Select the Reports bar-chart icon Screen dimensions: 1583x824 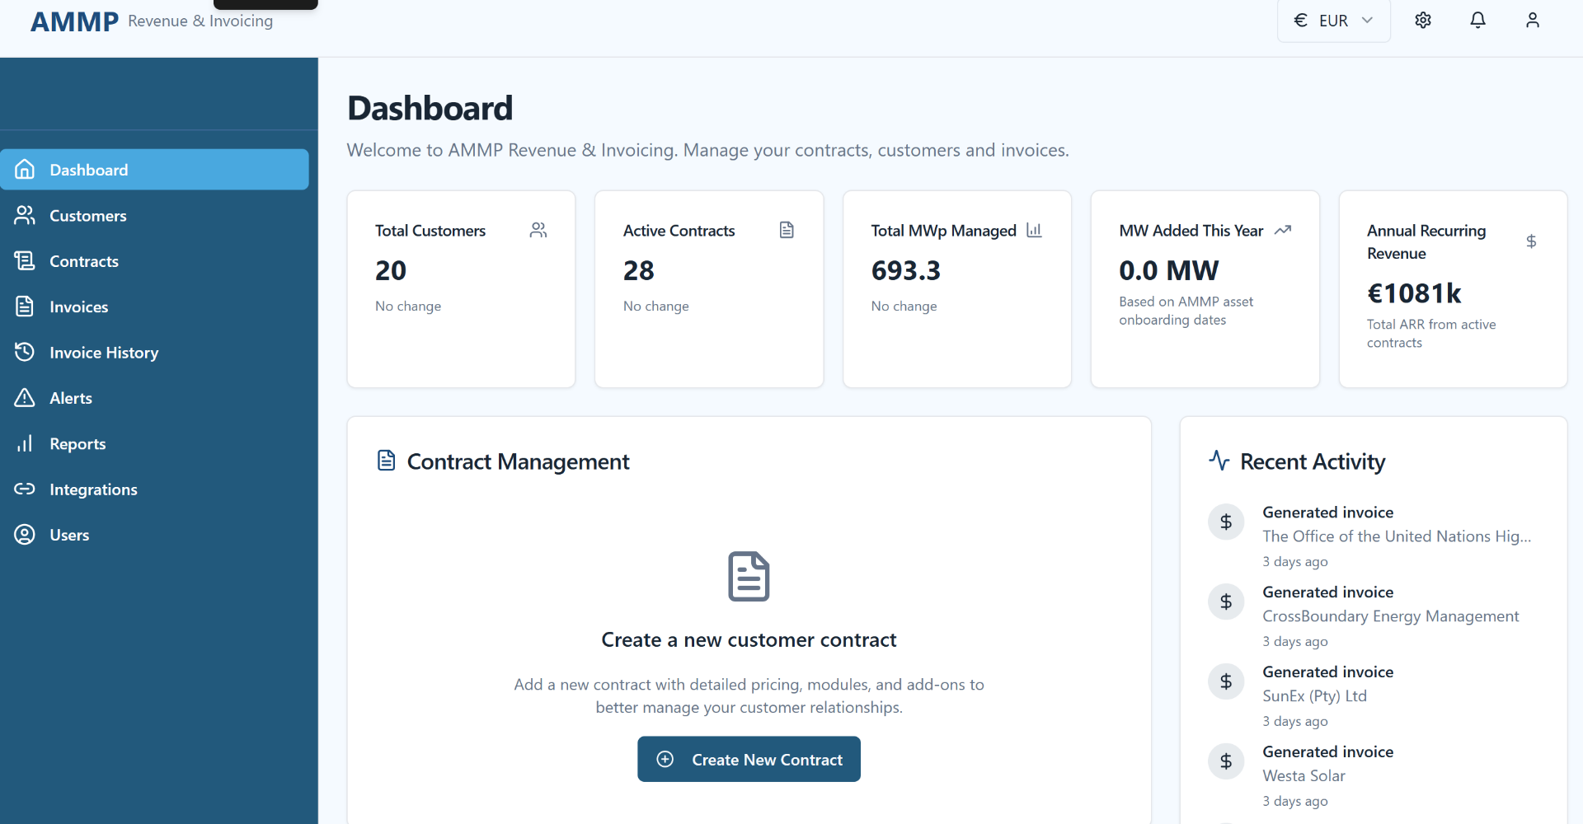coord(25,443)
